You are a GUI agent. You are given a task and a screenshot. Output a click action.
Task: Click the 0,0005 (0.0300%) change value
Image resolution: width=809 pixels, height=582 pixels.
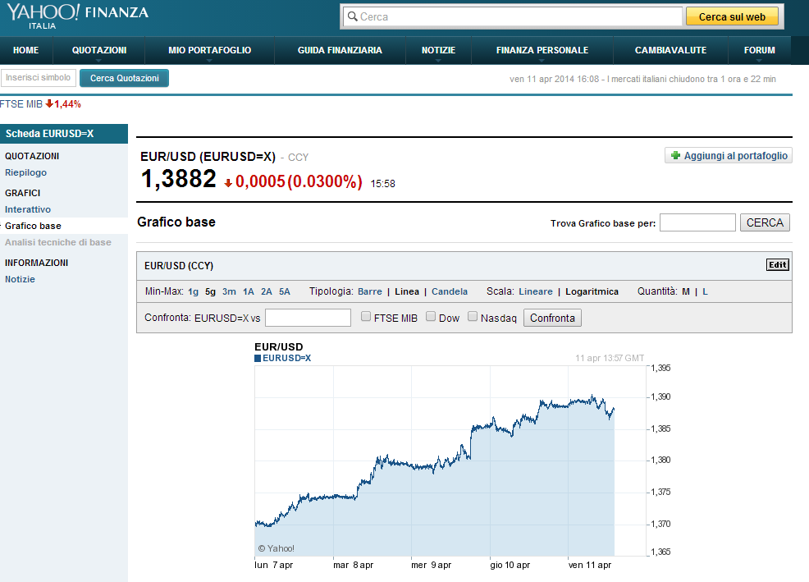(299, 181)
